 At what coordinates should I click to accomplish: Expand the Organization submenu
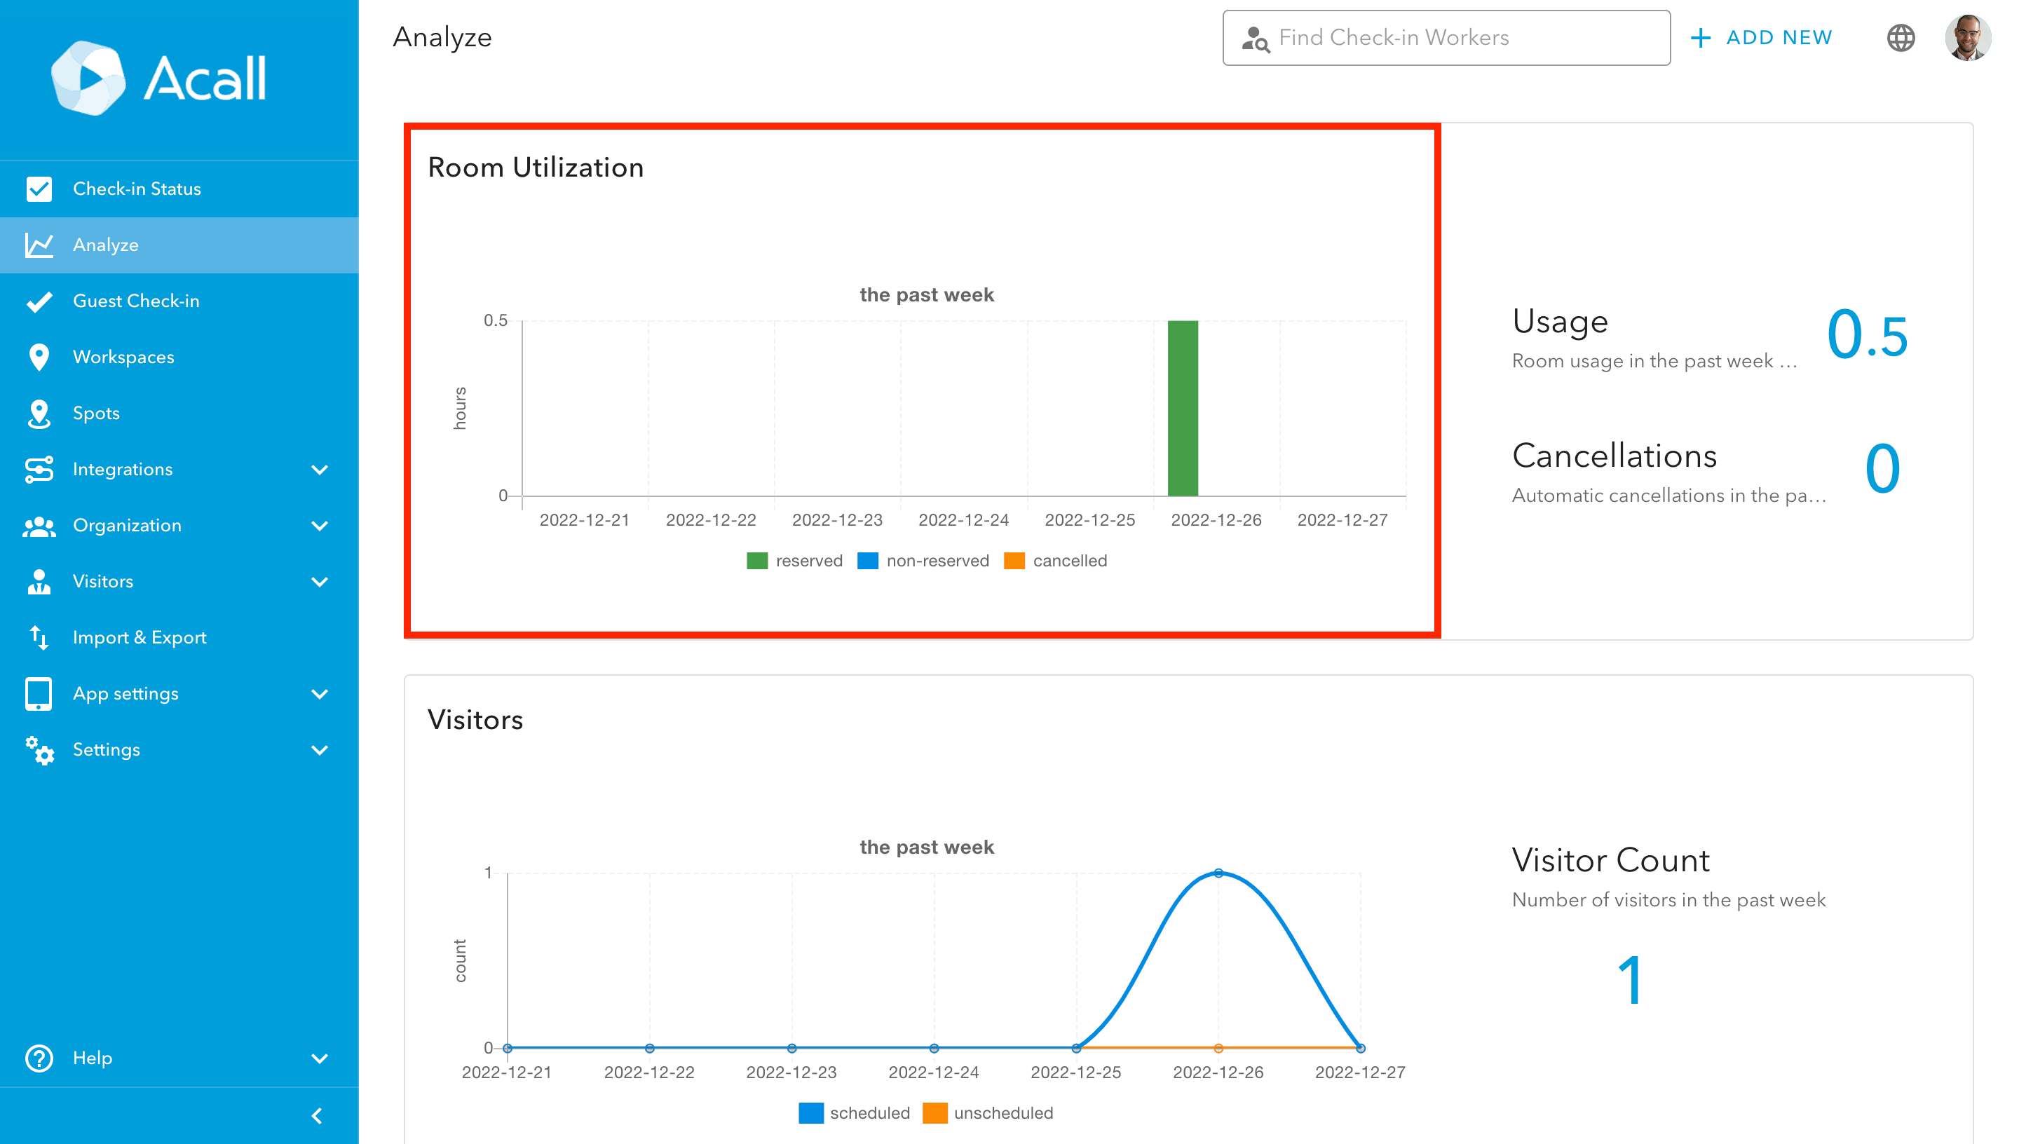click(x=319, y=526)
